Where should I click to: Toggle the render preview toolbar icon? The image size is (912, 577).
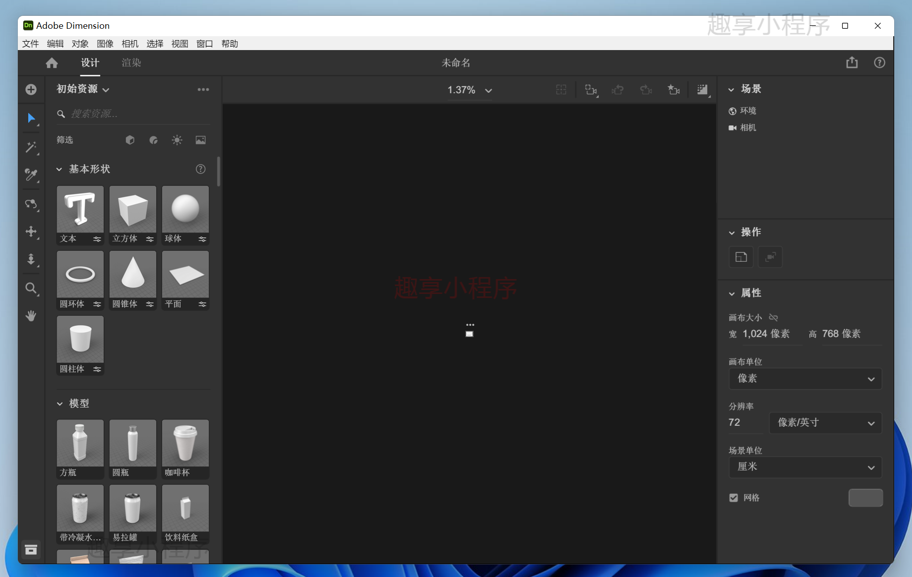[x=703, y=90]
